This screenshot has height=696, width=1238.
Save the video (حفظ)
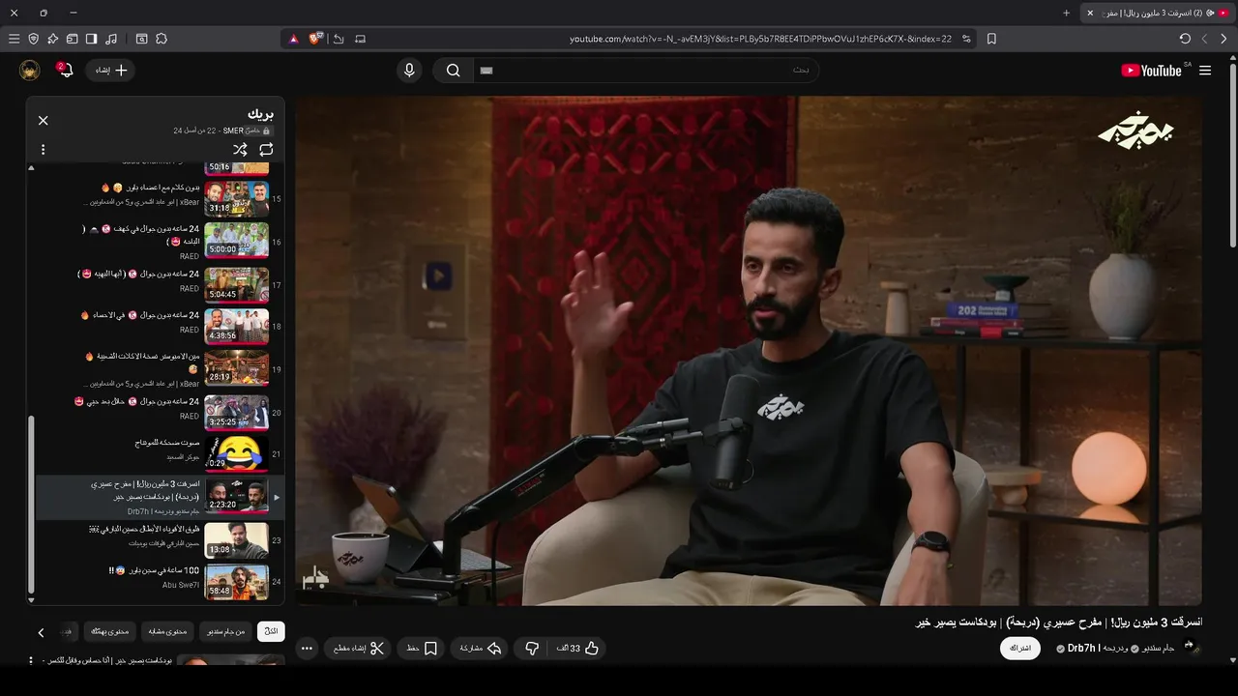pos(421,649)
